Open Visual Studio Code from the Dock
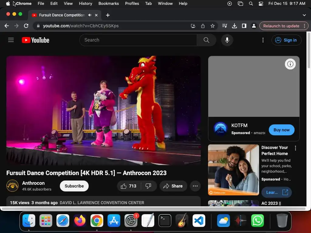Image resolution: width=311 pixels, height=233 pixels. [199, 221]
